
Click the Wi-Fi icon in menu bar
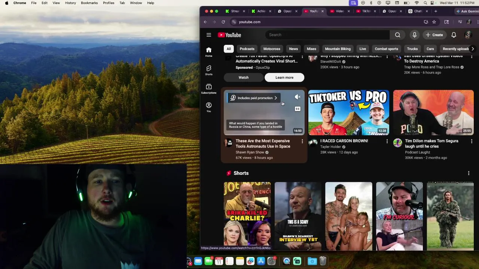pos(417,3)
